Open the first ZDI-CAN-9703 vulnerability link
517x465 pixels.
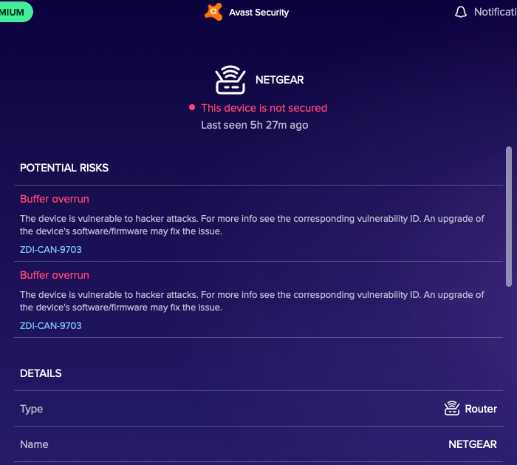click(x=51, y=250)
